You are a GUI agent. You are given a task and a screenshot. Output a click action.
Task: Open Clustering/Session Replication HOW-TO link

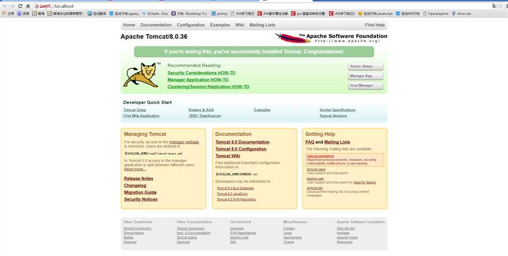(x=208, y=87)
